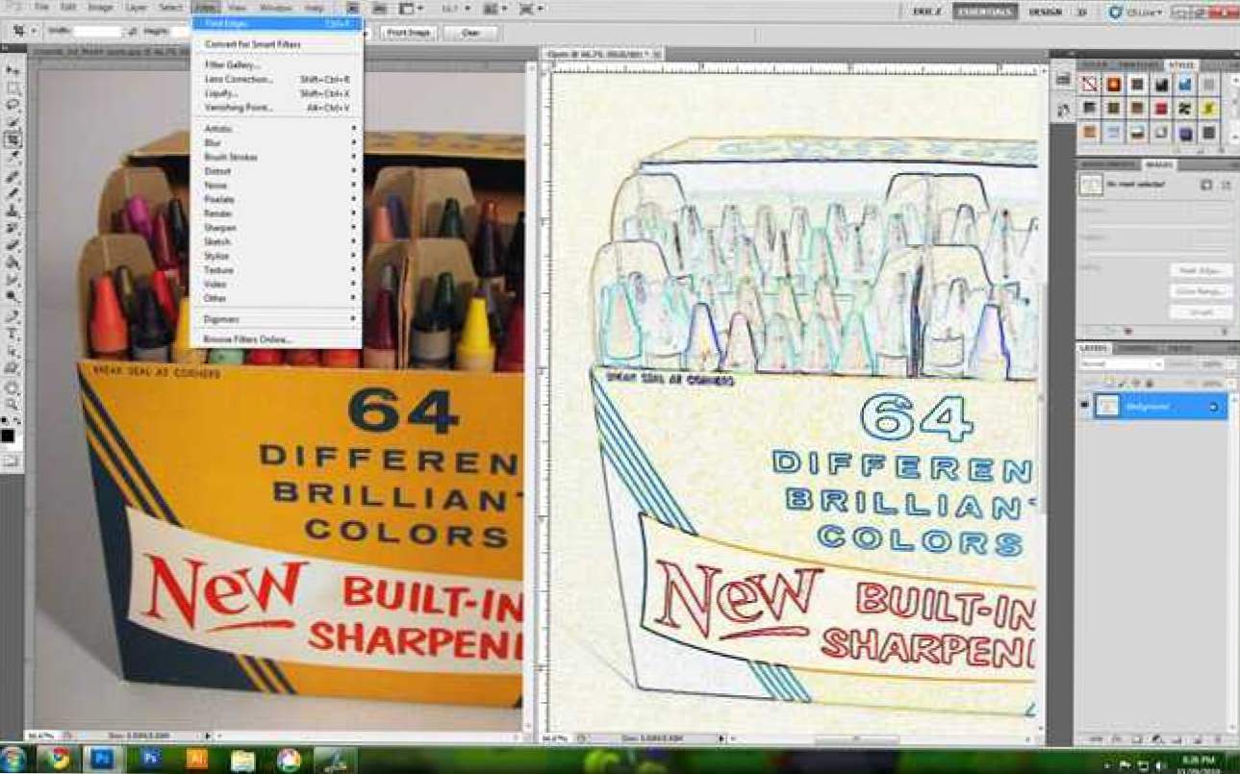Screen dimensions: 1240x774
Task: Swap width and height in options bar
Action: 132,32
